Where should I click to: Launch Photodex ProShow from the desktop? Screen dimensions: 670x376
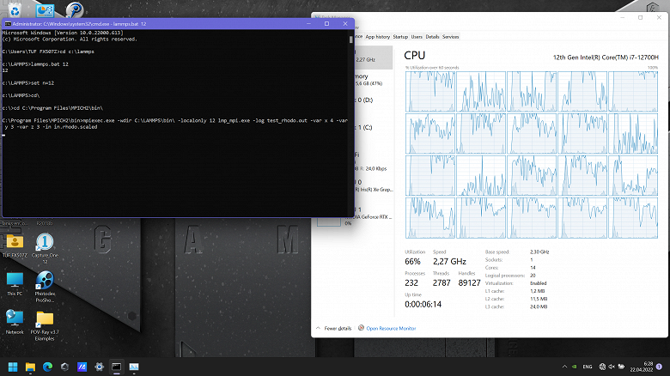click(44, 282)
